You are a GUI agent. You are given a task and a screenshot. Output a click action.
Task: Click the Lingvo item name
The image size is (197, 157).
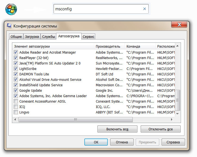pos(24,112)
